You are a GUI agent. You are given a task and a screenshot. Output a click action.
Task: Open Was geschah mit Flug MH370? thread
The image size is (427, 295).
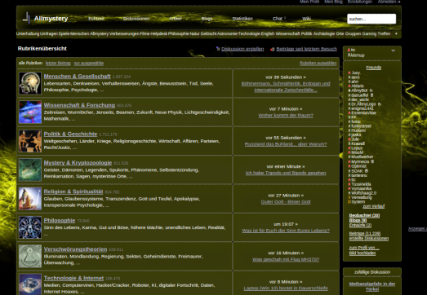286,259
